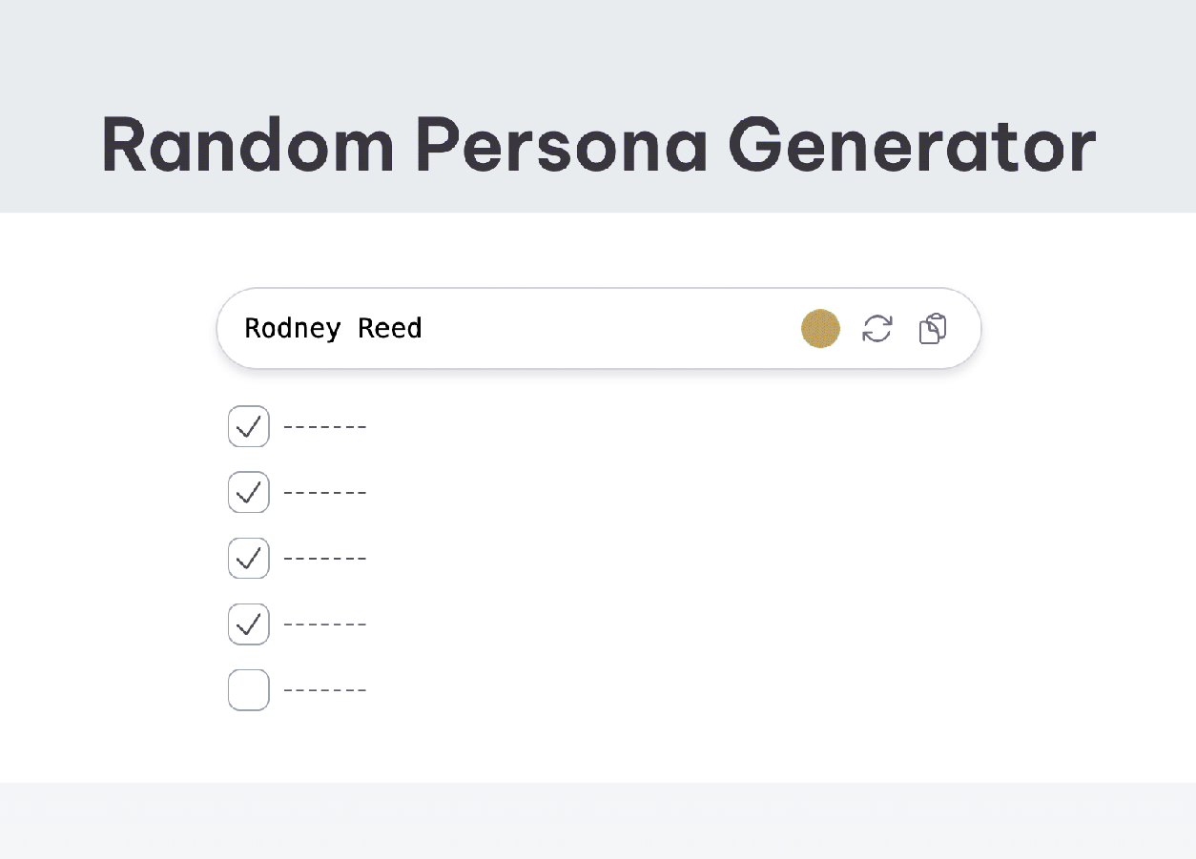This screenshot has height=859, width=1196.
Task: Uncheck the first checked option checkbox
Action: (249, 426)
